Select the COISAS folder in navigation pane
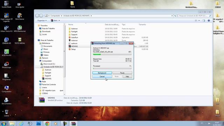Screen dimensions: 224x126 coord(45,93)
